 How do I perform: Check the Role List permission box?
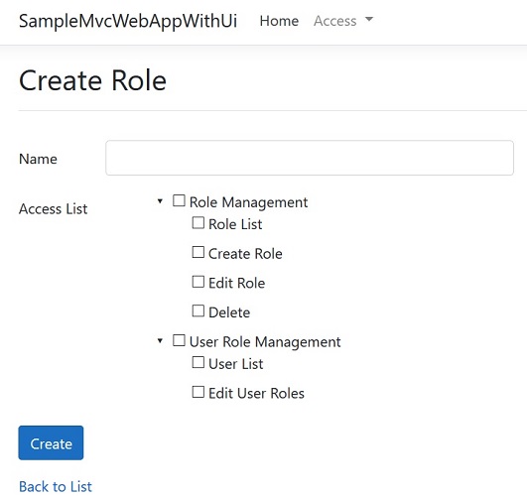coord(198,223)
